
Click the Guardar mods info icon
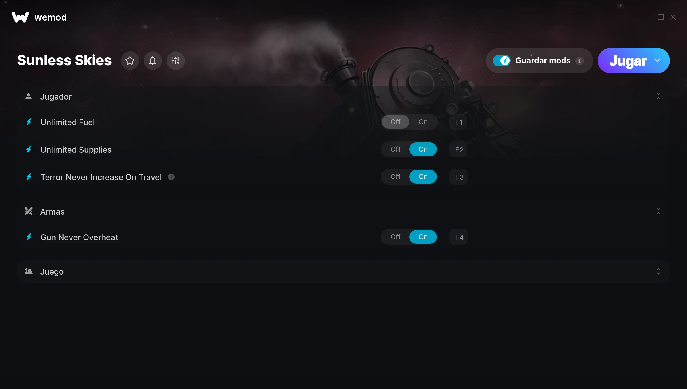tap(580, 61)
